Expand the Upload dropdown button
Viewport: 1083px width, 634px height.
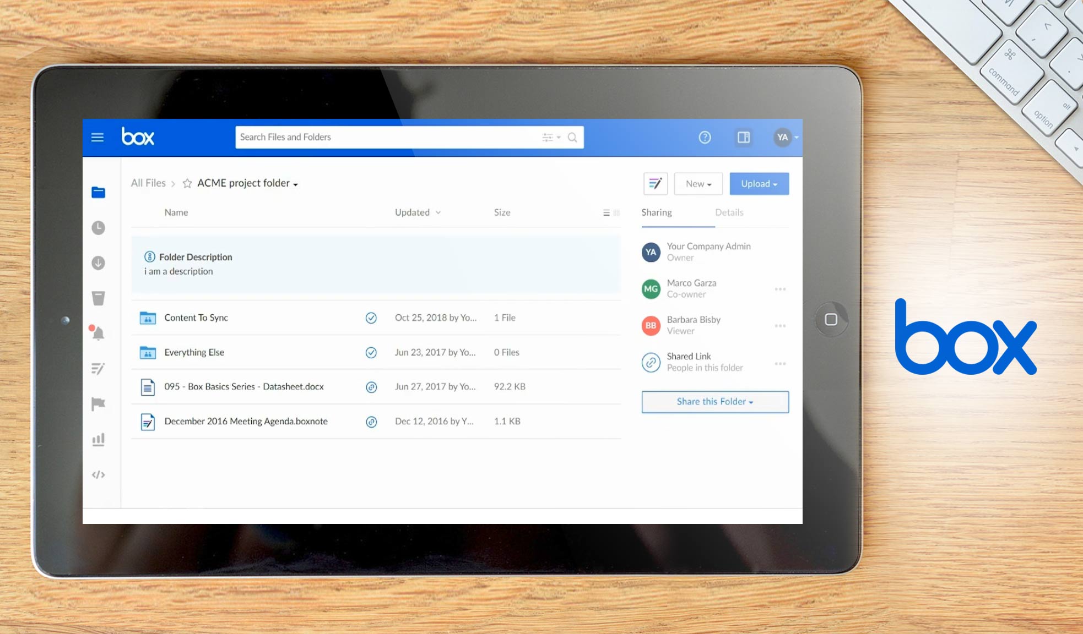tap(759, 184)
